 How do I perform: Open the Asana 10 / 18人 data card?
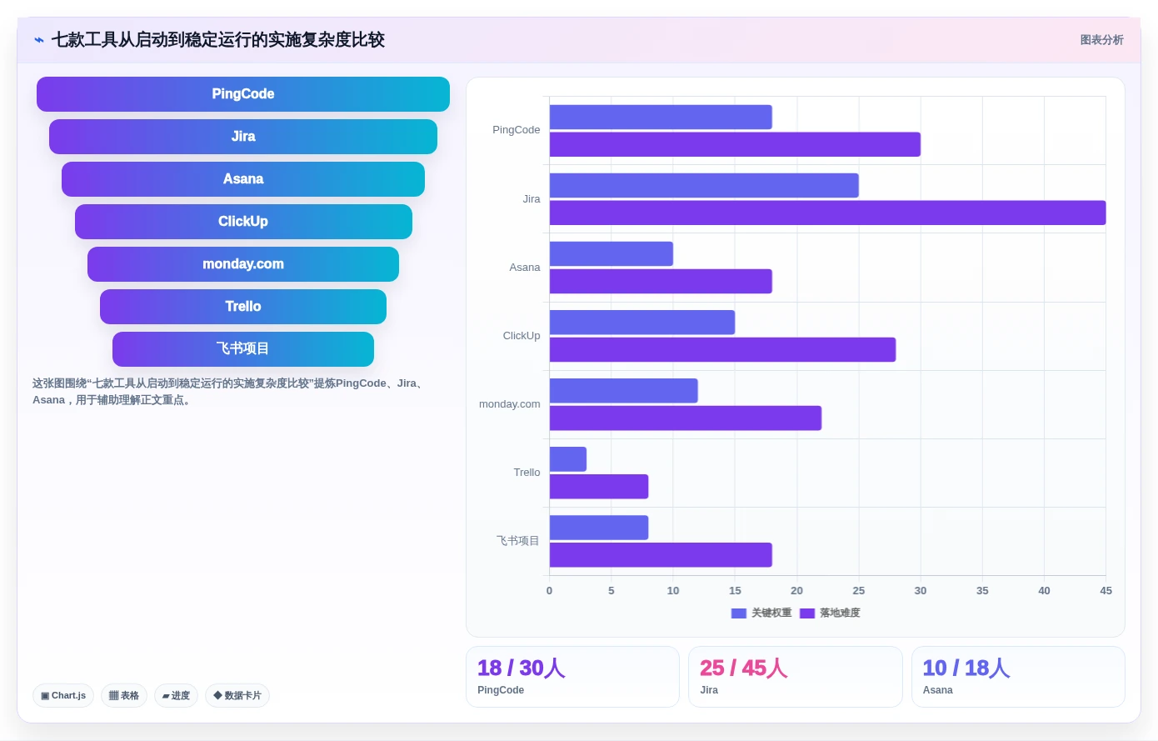point(1018,677)
